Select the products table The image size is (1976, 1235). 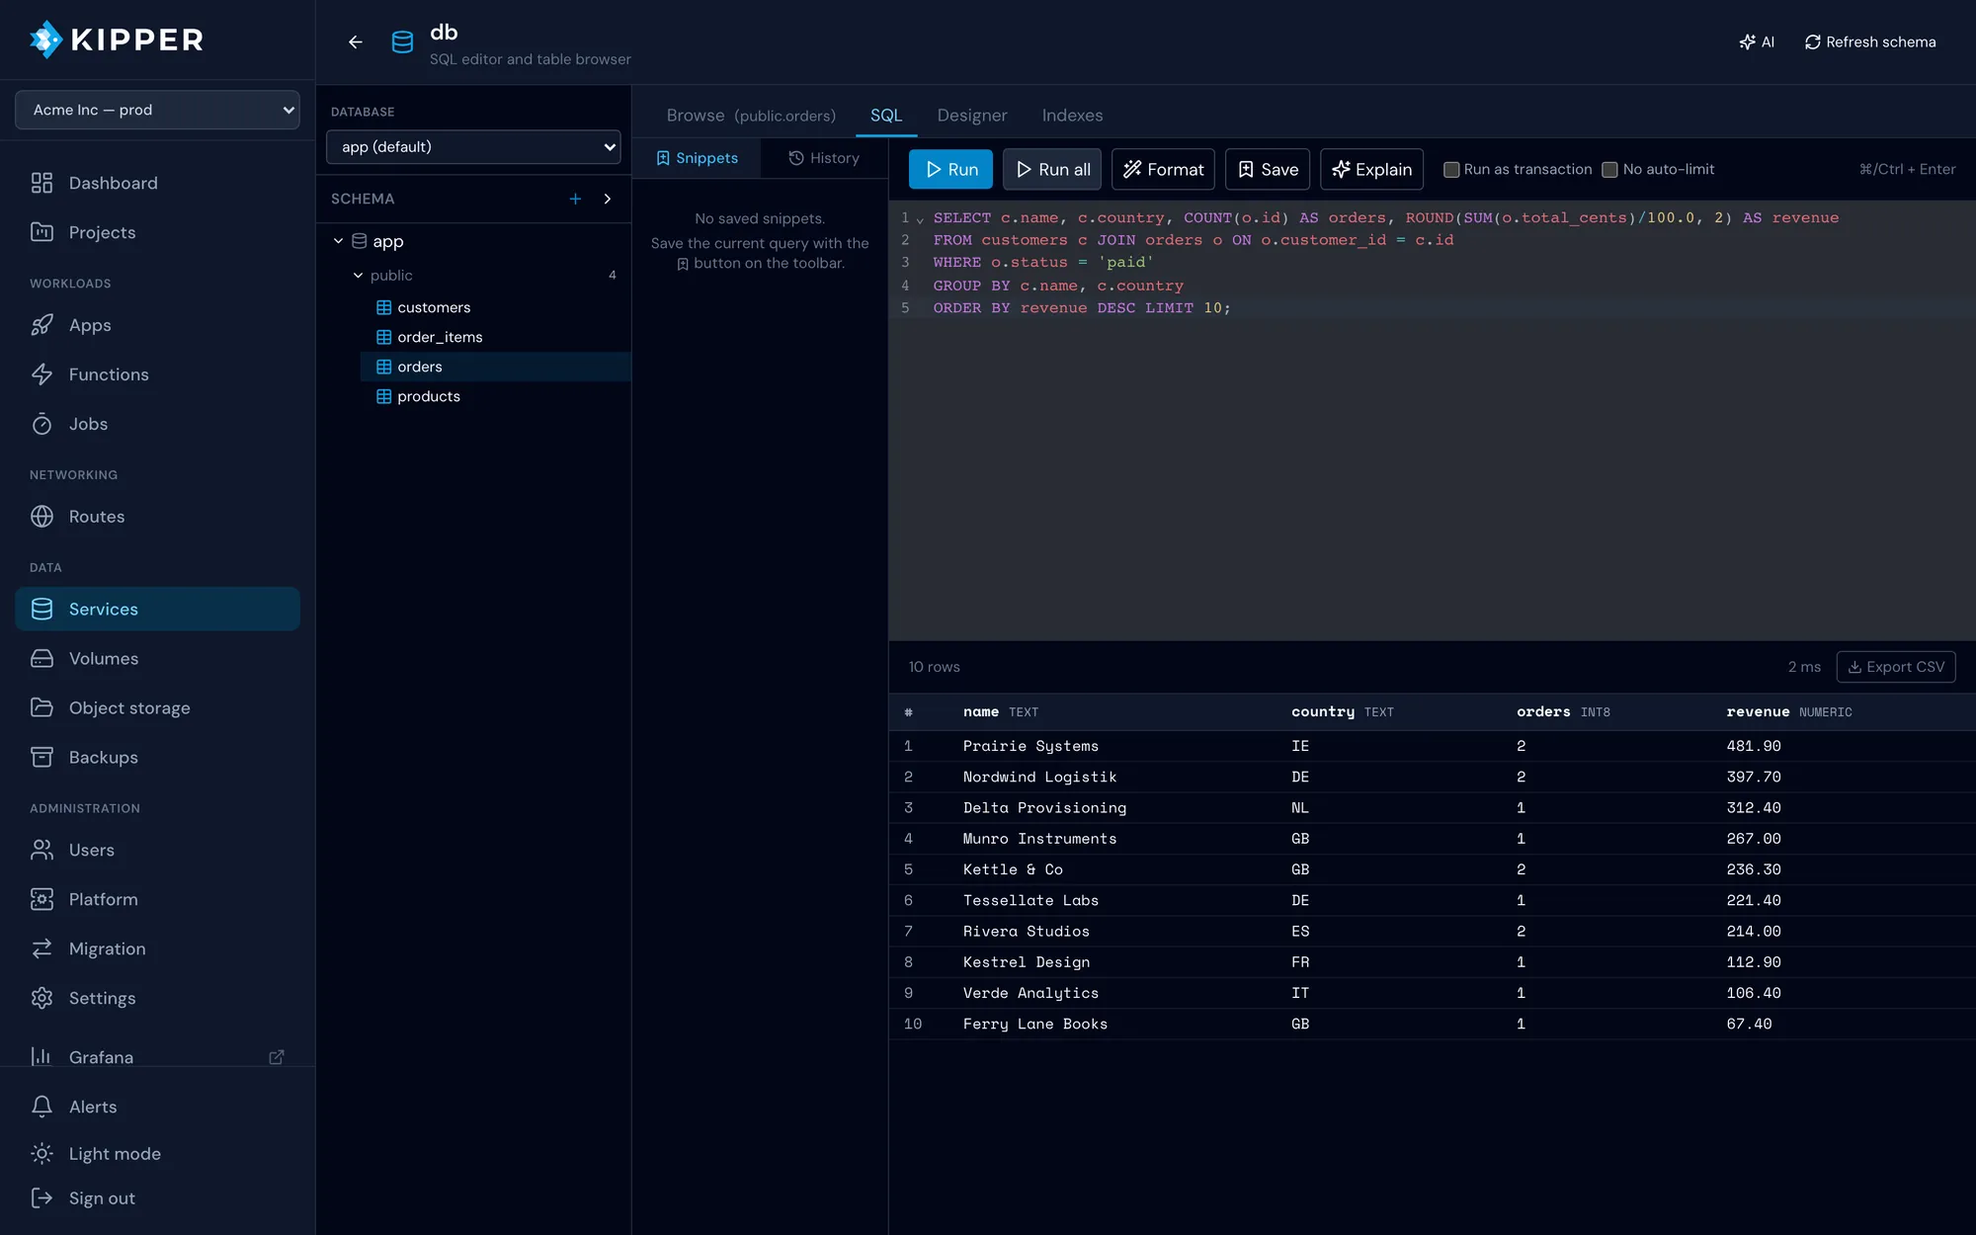[x=496, y=396]
